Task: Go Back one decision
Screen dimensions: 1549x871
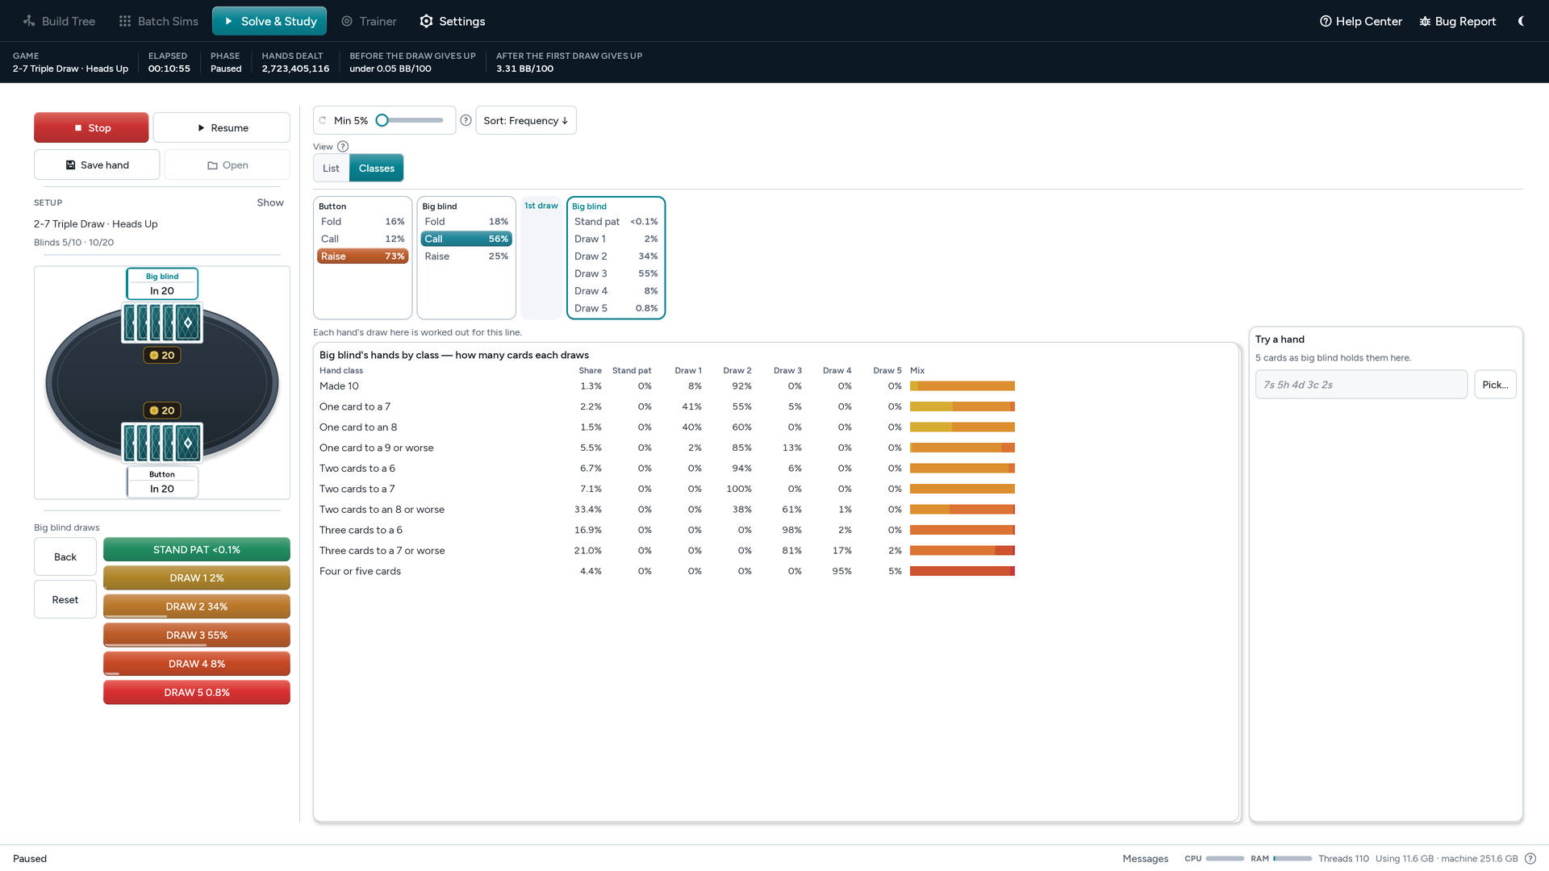Action: [65, 556]
